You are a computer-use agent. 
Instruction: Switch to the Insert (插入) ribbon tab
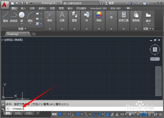[23, 8]
